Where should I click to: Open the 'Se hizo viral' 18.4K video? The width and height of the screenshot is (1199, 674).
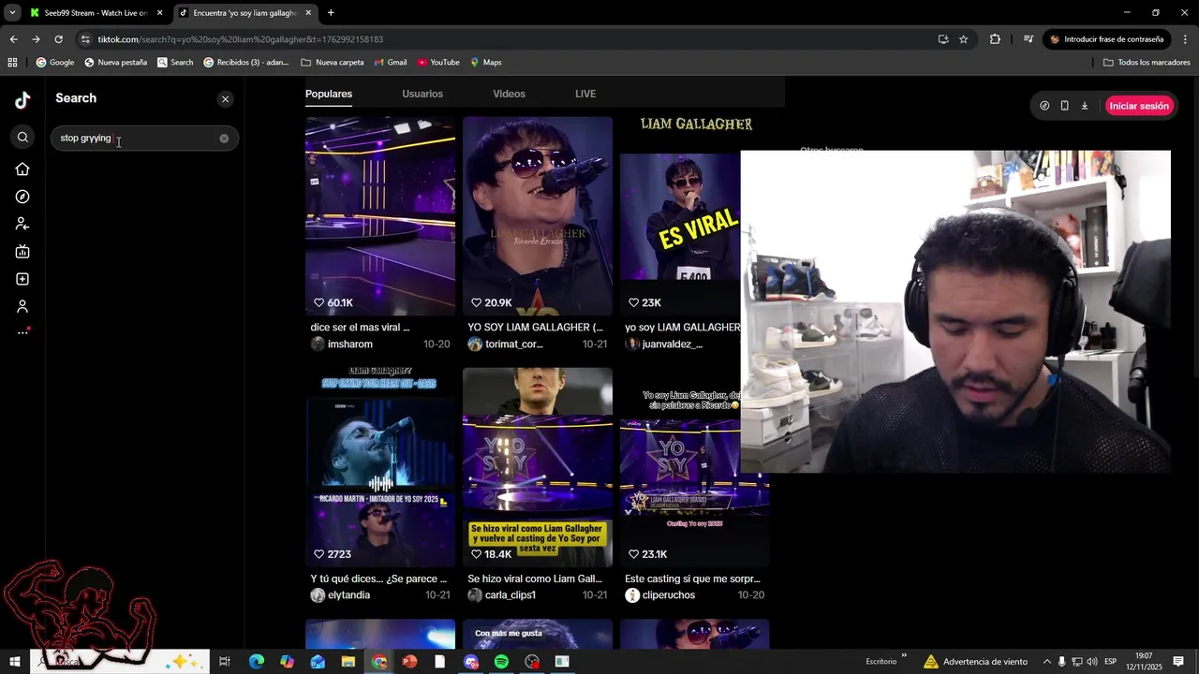pyautogui.click(x=538, y=467)
